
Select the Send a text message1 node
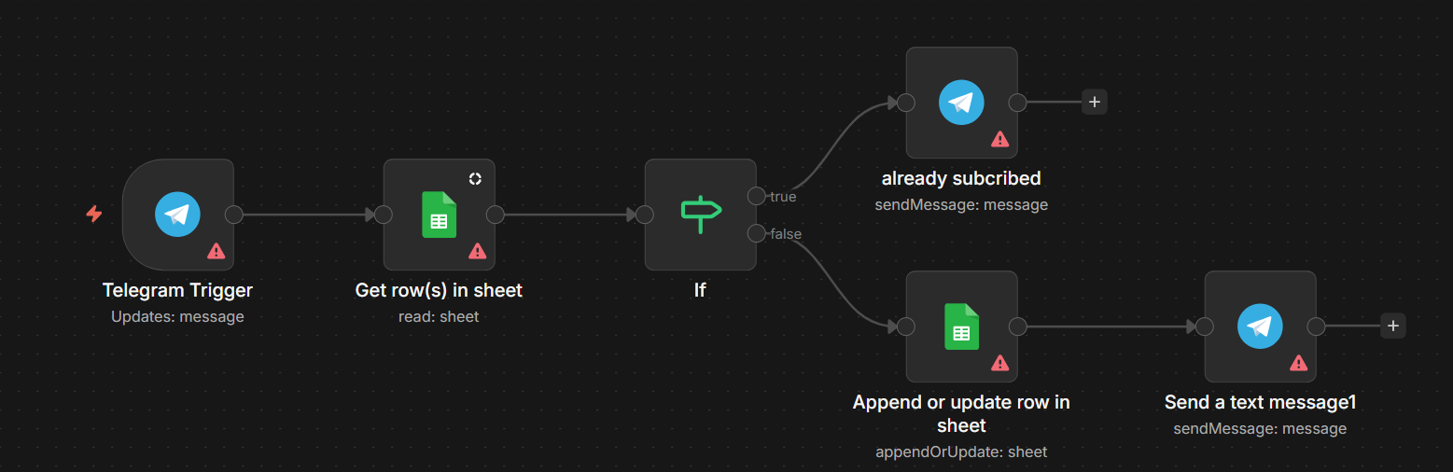(x=1260, y=326)
